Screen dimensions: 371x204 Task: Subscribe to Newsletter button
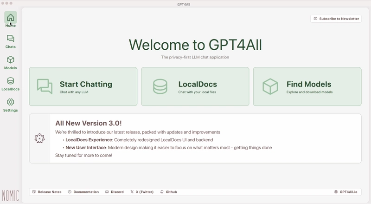coord(336,19)
